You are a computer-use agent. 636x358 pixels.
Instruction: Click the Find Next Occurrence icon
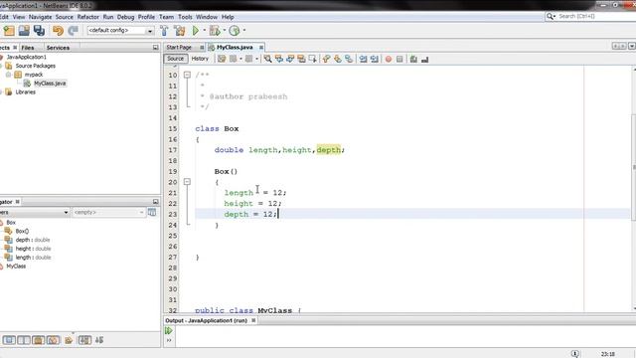(290, 59)
